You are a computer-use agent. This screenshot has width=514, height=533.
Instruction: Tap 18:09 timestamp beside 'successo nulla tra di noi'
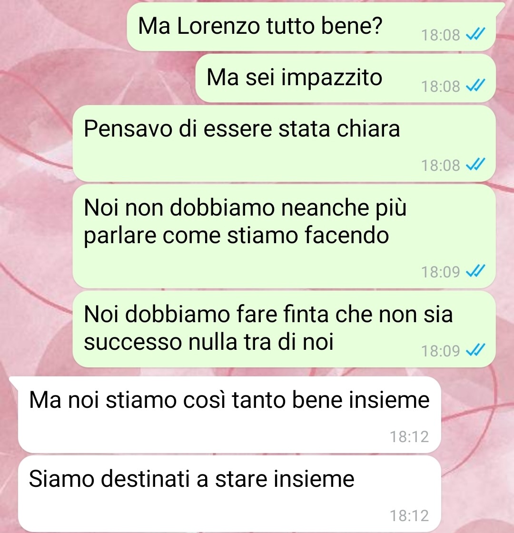(441, 351)
